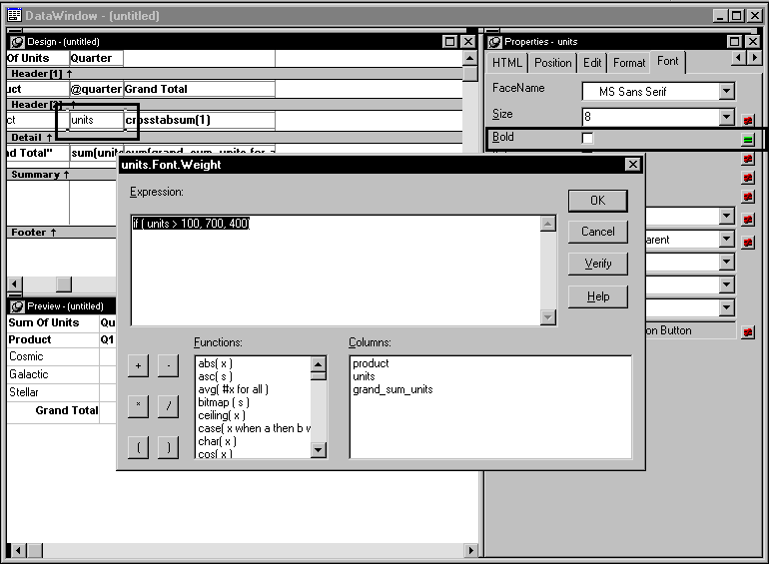Click Design view horizontal scroll left arrow
The image size is (769, 564).
pyautogui.click(x=15, y=283)
